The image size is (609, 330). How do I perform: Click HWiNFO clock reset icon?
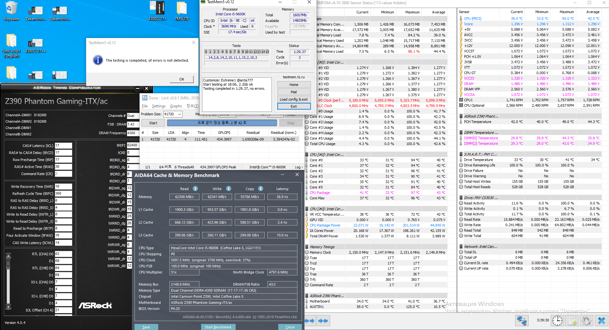pyautogui.click(x=557, y=320)
